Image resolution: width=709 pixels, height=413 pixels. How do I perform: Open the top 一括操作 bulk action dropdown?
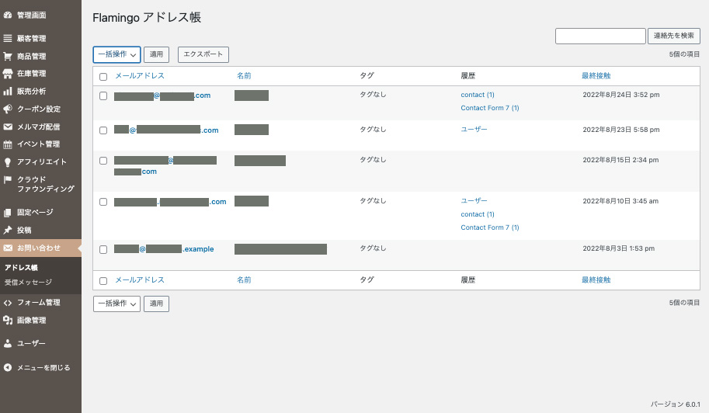pyautogui.click(x=116, y=54)
